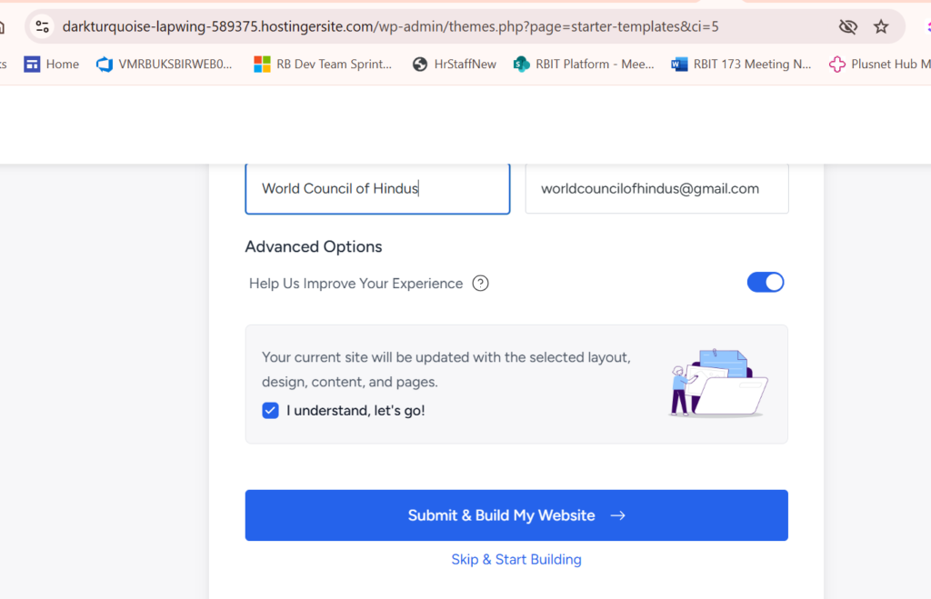Open RBIT 173 Meeting Word bookmark
931x599 pixels.
coord(741,64)
